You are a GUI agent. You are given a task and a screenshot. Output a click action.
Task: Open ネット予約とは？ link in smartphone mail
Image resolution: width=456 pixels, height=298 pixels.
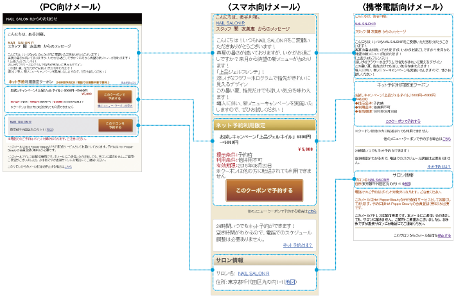[299, 245]
